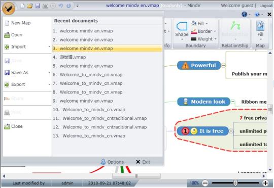The height and width of the screenshot is (188, 274).
Task: Open recent document 7 Welcome_to_mindv_cn.vmap
Action: point(107,83)
